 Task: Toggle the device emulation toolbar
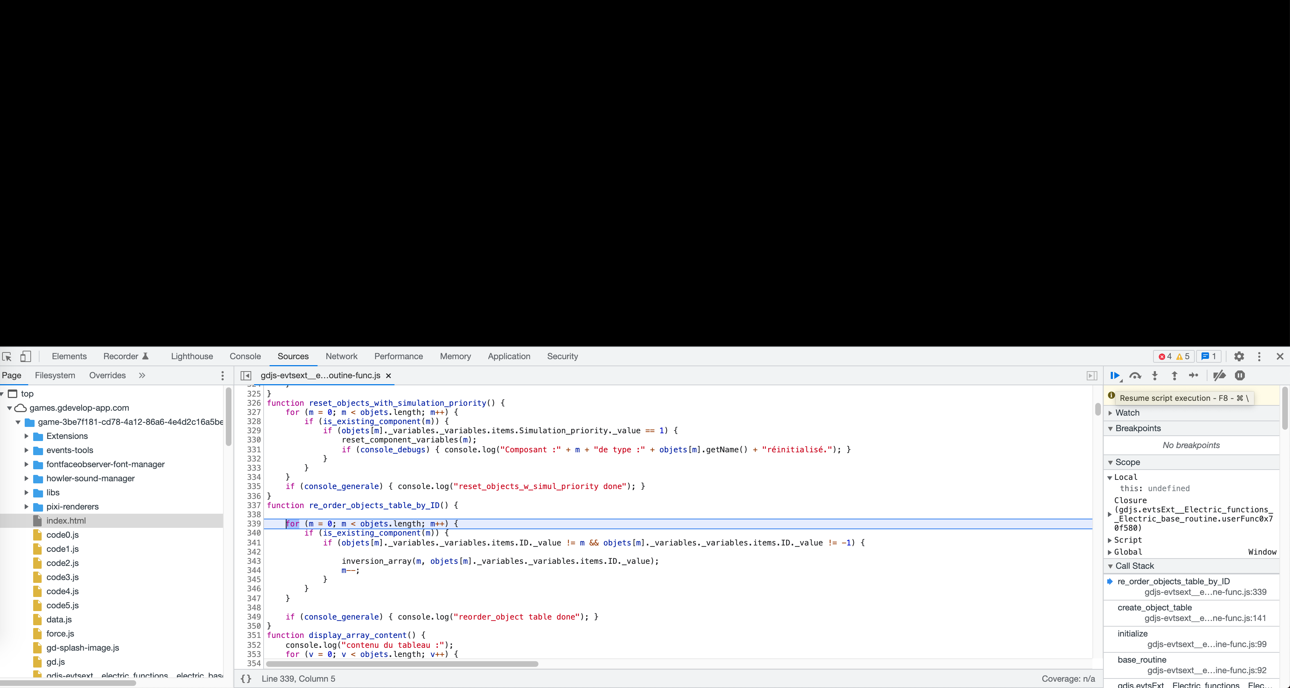[x=25, y=356]
